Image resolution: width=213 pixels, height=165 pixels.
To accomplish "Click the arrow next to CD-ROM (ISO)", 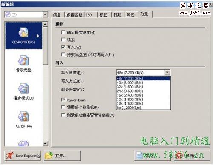I will 37,36.
